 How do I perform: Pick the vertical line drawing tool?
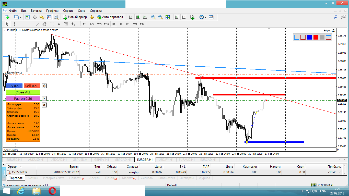tap(23, 24)
